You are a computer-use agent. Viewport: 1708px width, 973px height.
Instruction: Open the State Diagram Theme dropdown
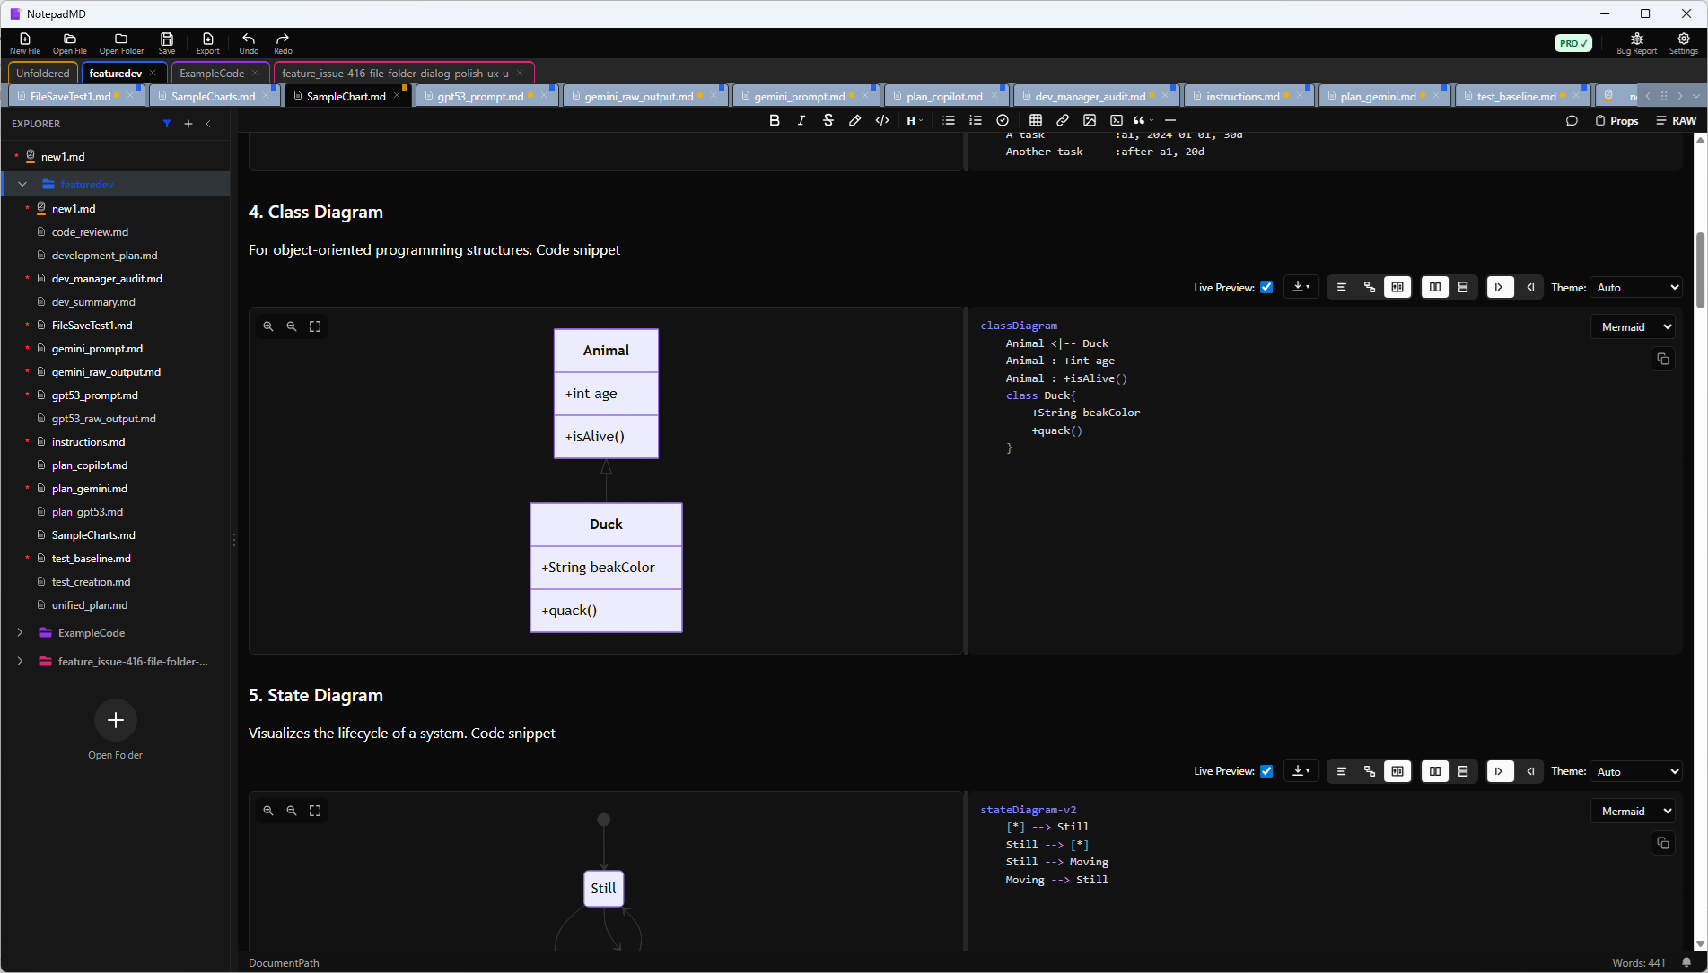(1636, 771)
